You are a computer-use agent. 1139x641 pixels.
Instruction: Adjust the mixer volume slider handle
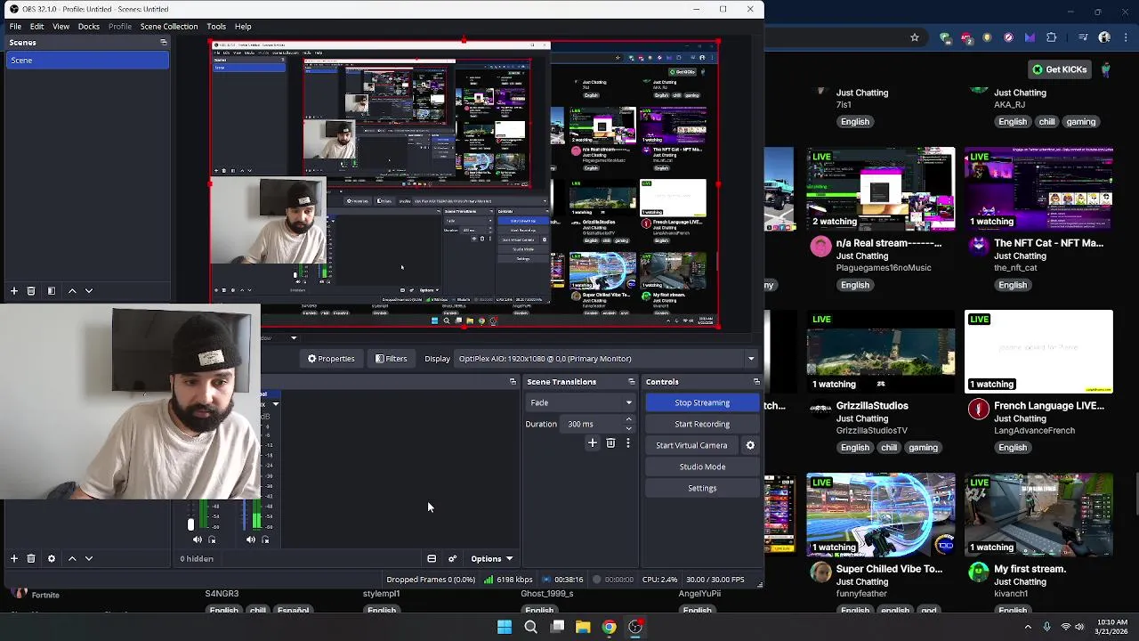[190, 525]
